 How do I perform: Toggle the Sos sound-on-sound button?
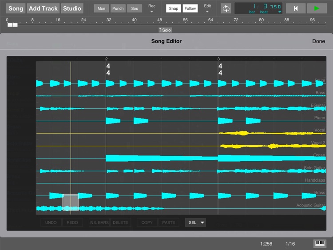(x=135, y=8)
